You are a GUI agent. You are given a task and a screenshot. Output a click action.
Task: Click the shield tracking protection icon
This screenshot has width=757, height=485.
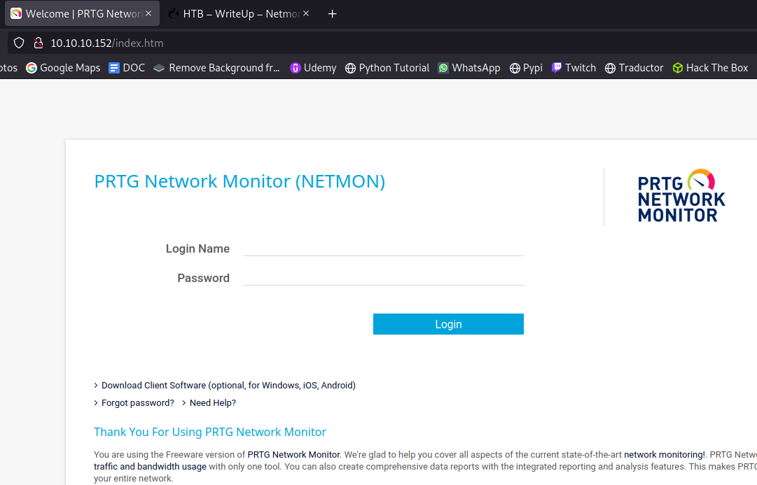(x=19, y=43)
